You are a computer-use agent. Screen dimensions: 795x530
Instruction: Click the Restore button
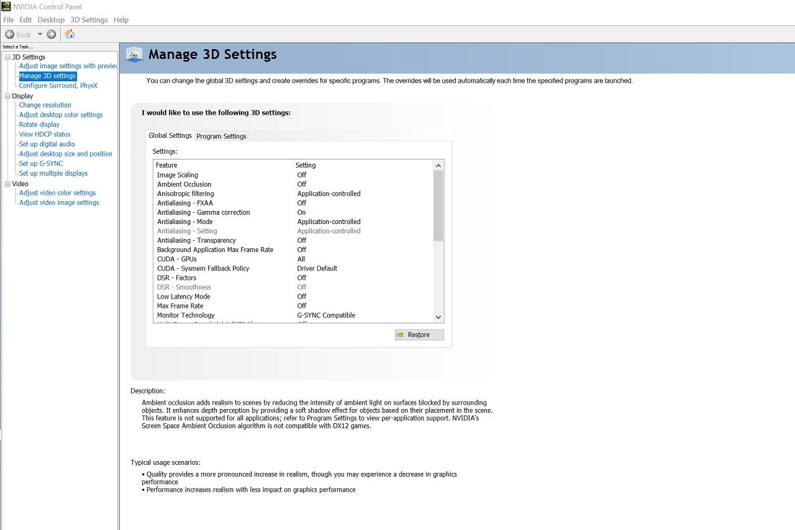[419, 335]
